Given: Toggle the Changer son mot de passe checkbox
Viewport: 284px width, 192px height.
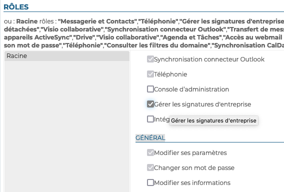Looking at the screenshot, I should pyautogui.click(x=150, y=167).
